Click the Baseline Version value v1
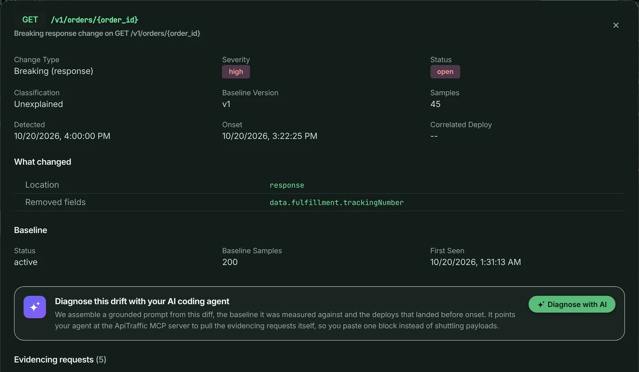The width and height of the screenshot is (639, 372). 226,104
